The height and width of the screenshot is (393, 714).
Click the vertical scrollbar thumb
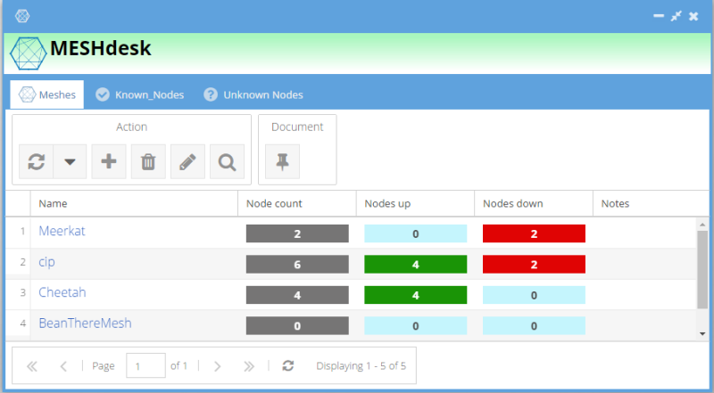pyautogui.click(x=702, y=269)
